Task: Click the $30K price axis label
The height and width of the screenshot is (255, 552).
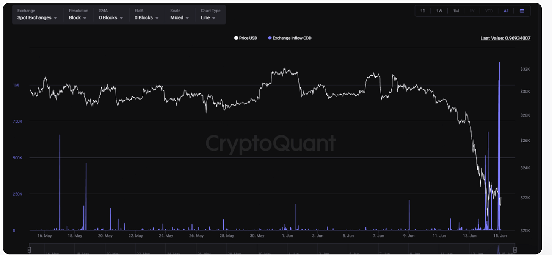Action: pos(525,92)
